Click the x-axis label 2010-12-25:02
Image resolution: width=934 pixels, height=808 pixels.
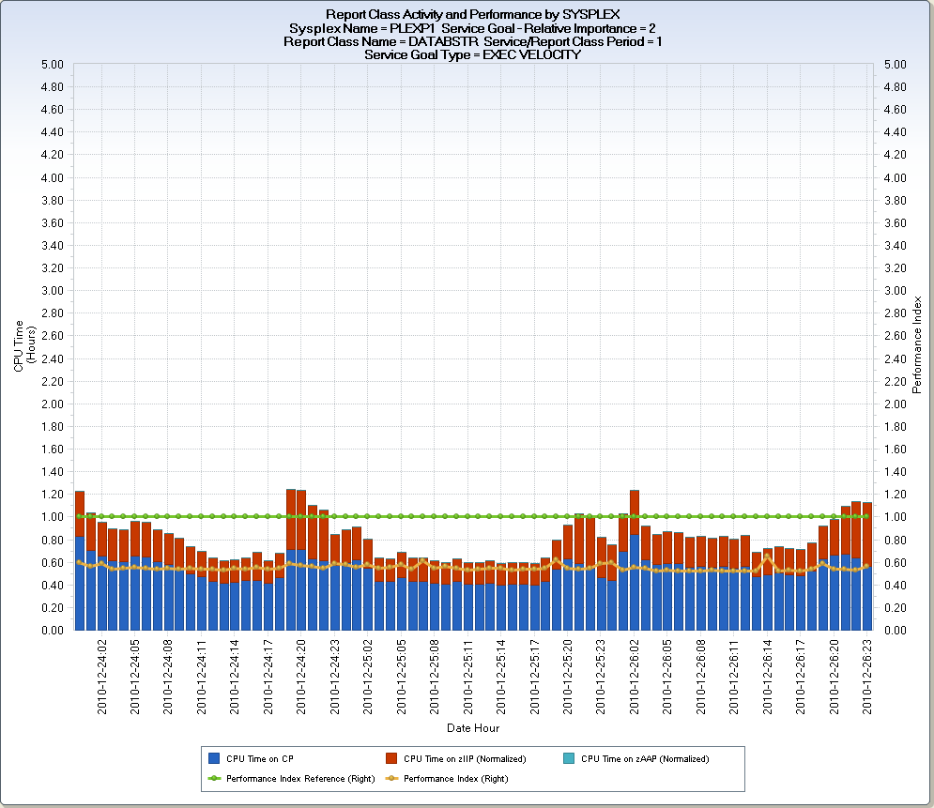coord(368,678)
